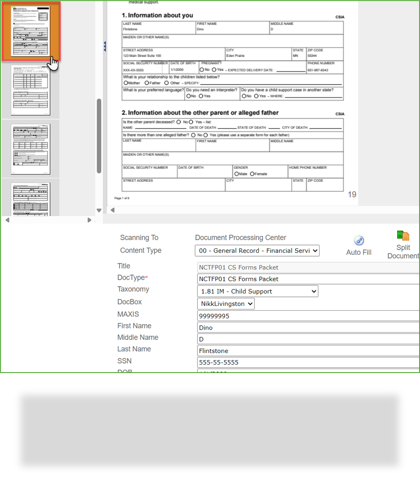This screenshot has height=477, width=420.
Task: Click the left pan arrow beneath the document preview
Action: 112,210
